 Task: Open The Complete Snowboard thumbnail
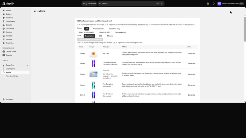[93, 85]
